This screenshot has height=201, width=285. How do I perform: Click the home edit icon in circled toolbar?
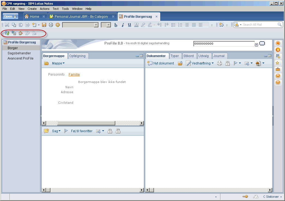coord(20,33)
